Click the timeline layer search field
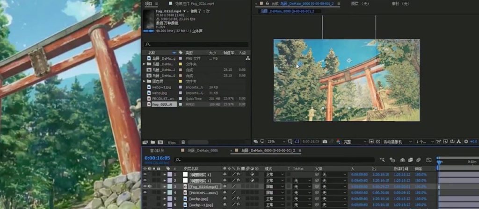This screenshot has height=209, width=479. pyautogui.click(x=274, y=160)
